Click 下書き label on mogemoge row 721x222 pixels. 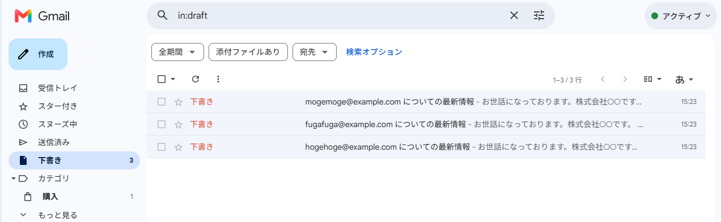[x=202, y=102]
